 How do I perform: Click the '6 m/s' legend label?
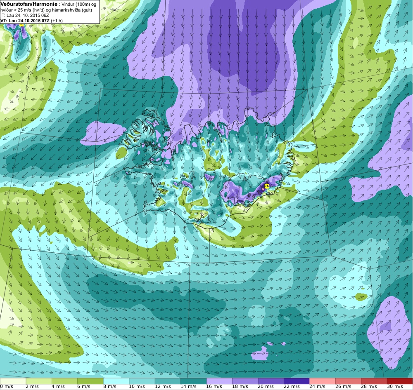coord(84,387)
